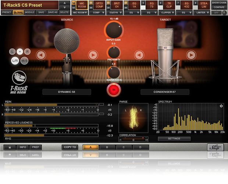Select the linked channels = button
The height and width of the screenshot is (184, 228).
tap(20, 52)
